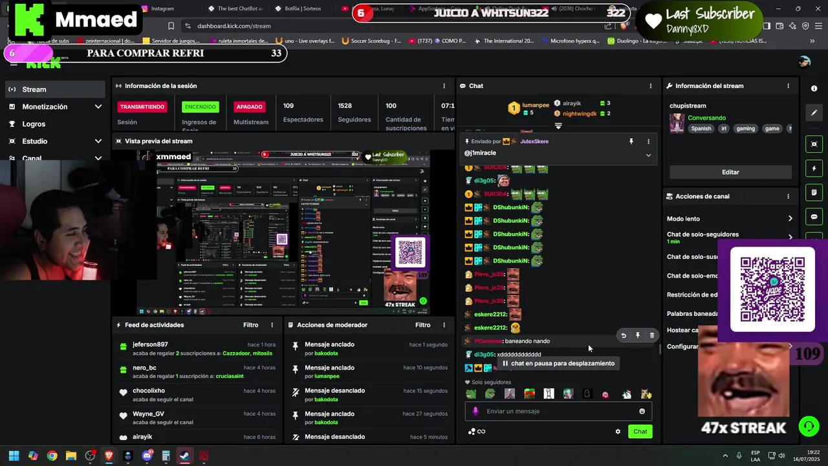The width and height of the screenshot is (828, 466).
Task: Click the Kick logo in the overlay banner
Action: pyautogui.click(x=30, y=20)
